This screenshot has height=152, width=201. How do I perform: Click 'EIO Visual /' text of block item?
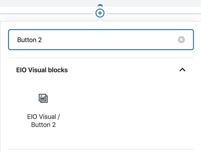(x=43, y=117)
